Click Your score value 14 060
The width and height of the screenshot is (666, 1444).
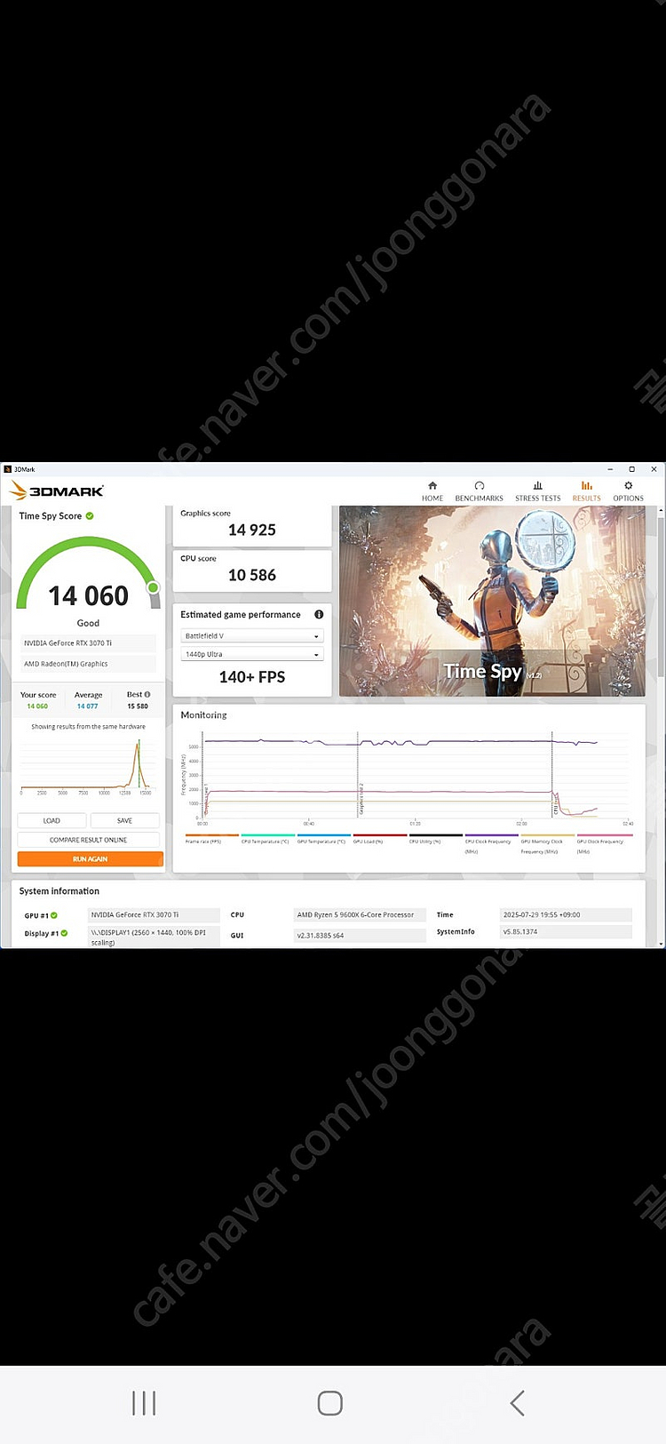pyautogui.click(x=37, y=706)
